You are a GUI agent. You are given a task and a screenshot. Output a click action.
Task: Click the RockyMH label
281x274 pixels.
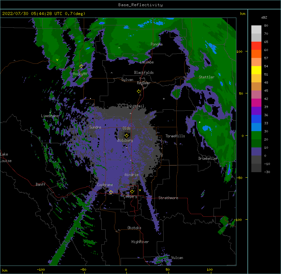tap(80, 74)
